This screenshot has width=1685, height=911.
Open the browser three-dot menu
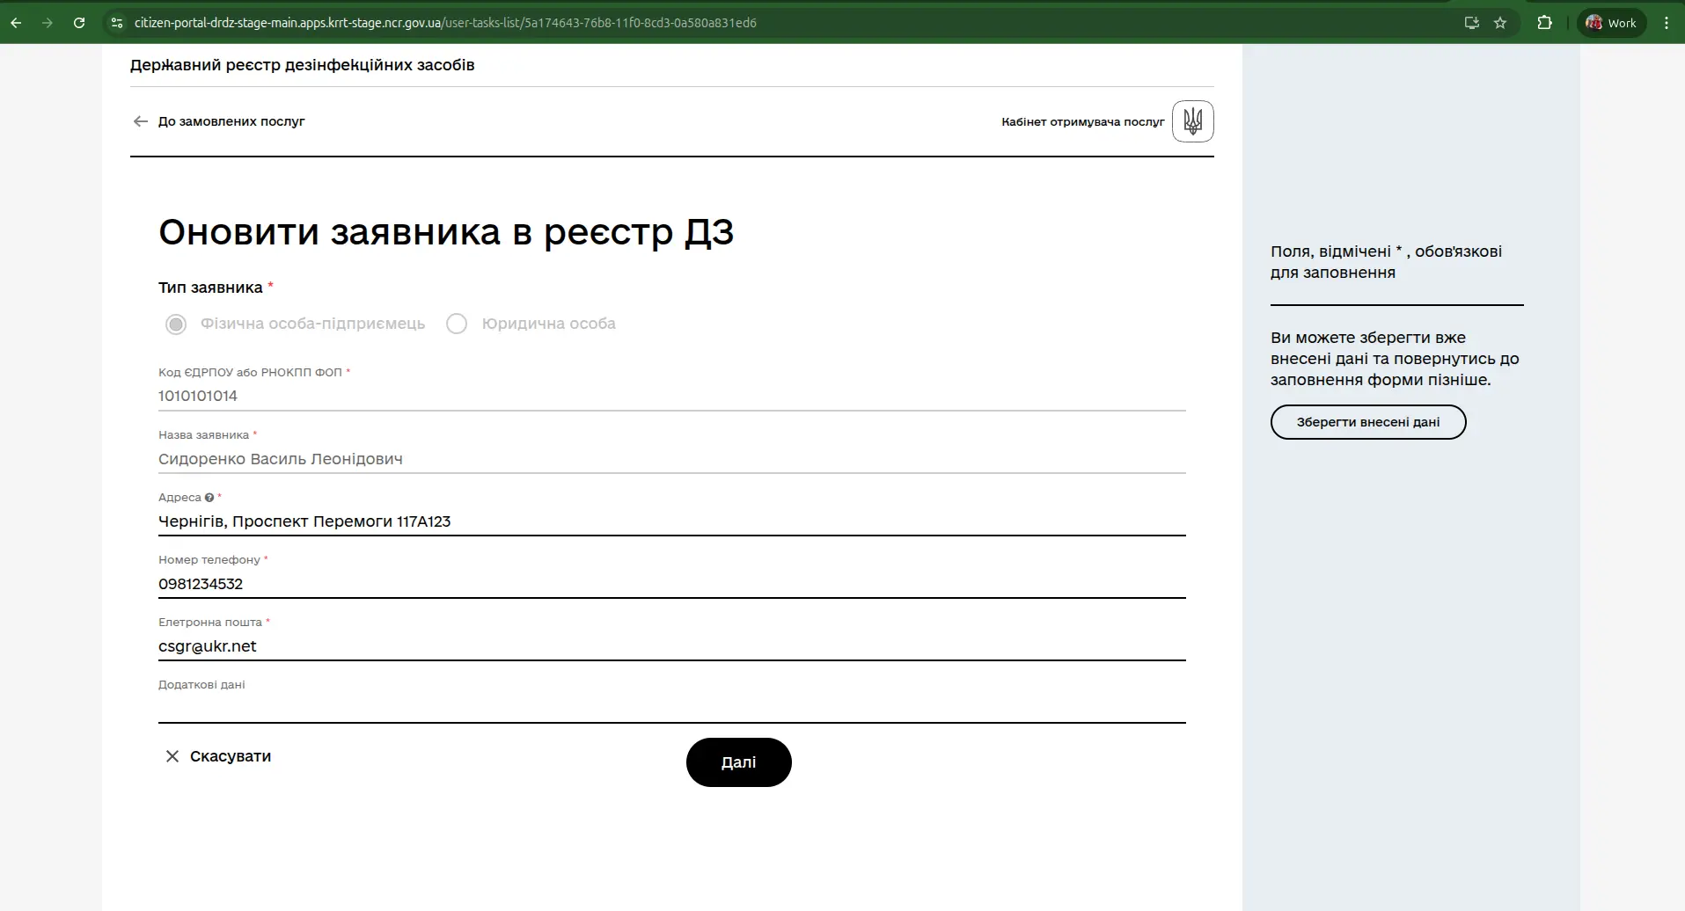1666,23
